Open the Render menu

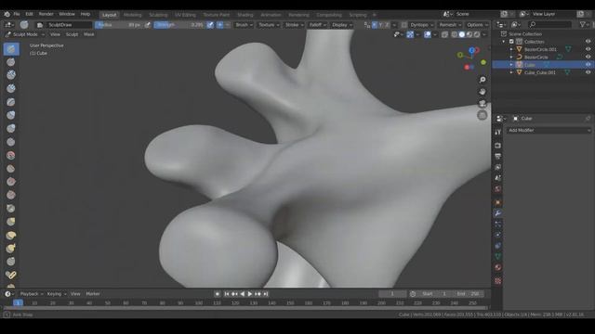tap(46, 14)
